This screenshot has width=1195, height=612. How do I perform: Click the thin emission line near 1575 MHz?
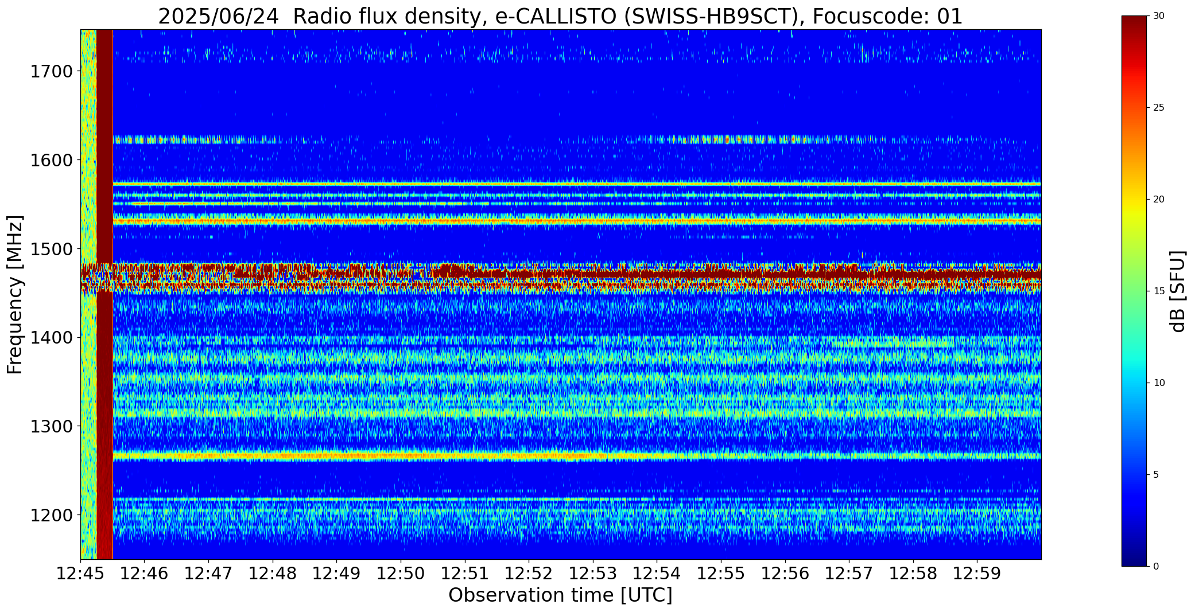(x=577, y=184)
